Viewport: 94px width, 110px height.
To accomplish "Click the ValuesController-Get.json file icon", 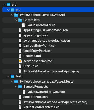I will pos(24,92).
